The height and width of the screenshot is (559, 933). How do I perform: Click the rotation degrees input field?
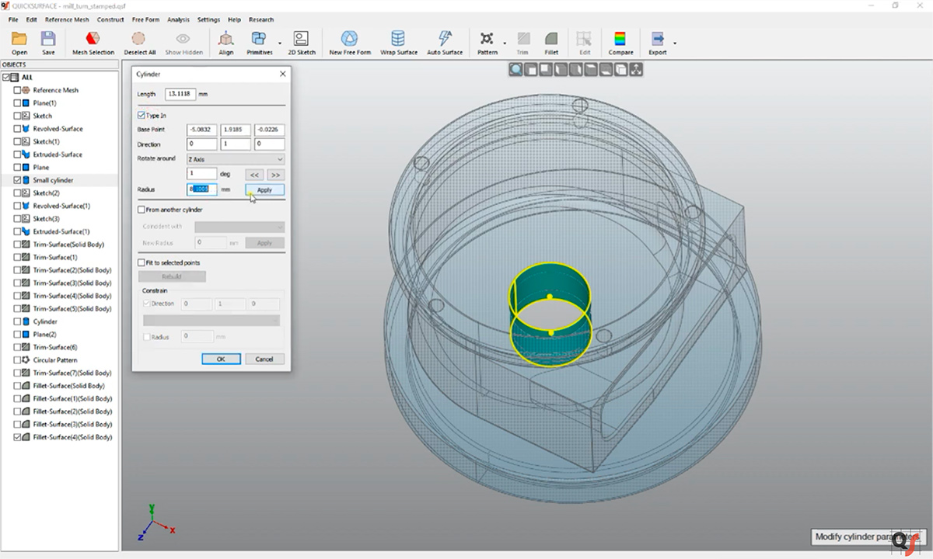tap(202, 174)
